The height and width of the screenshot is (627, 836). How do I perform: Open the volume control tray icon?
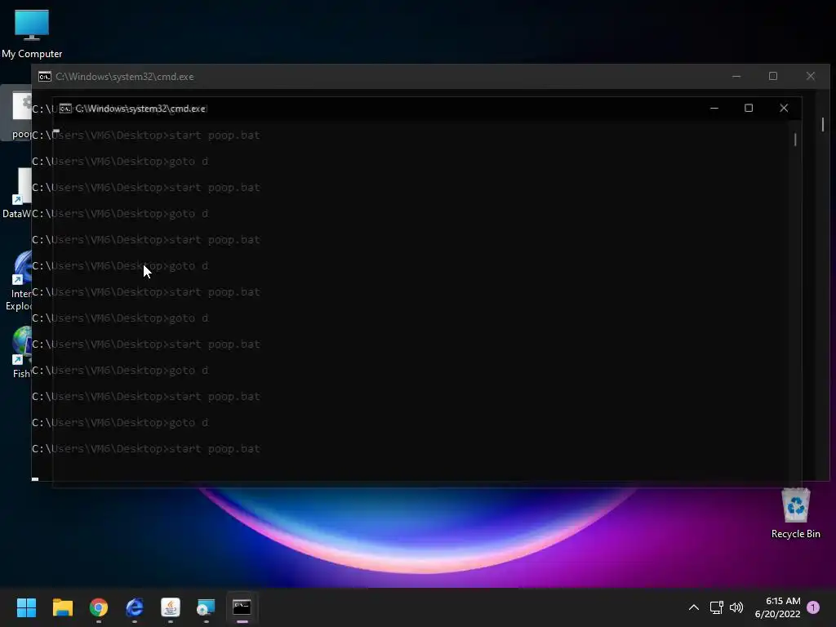(736, 607)
